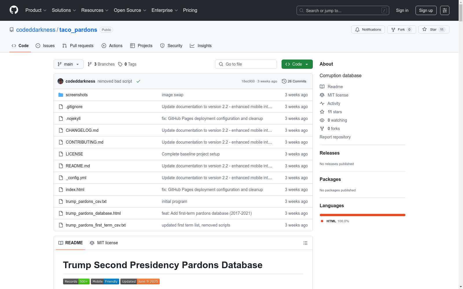This screenshot has height=289, width=463.
Task: Click the MIT license scale icon in About
Action: pyautogui.click(x=322, y=95)
